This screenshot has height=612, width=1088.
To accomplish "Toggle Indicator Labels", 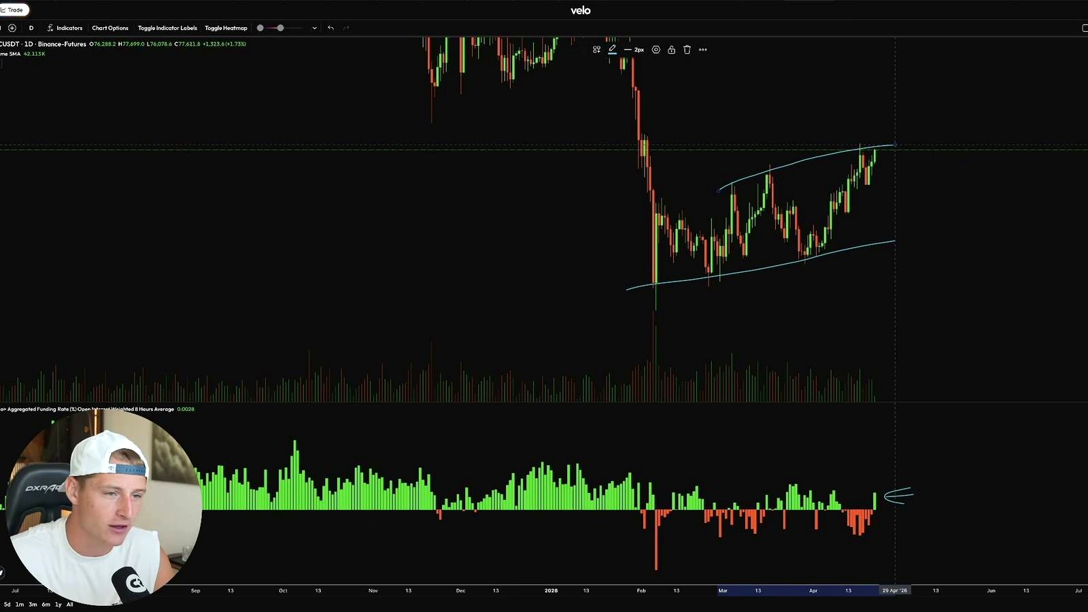I will pyautogui.click(x=167, y=28).
